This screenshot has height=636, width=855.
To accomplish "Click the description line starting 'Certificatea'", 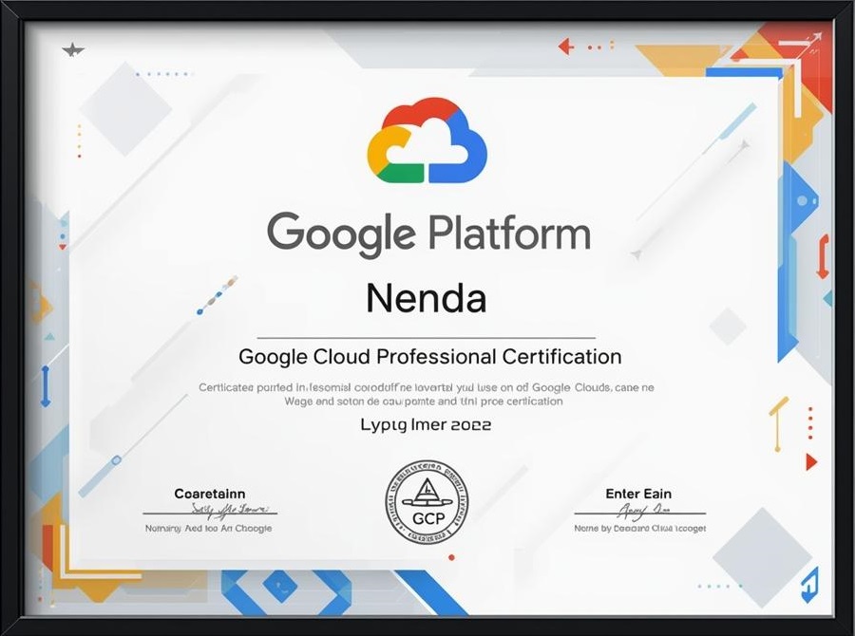I will (427, 387).
